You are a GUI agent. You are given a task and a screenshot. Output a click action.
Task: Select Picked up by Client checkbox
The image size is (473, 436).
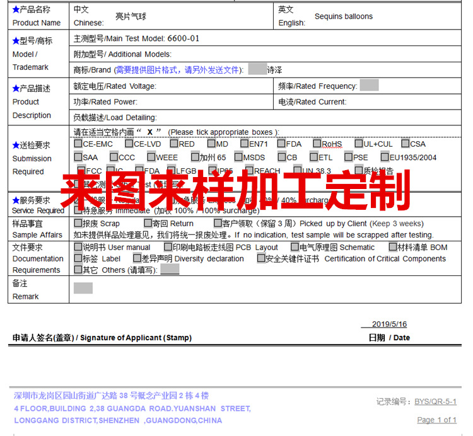(x=218, y=223)
